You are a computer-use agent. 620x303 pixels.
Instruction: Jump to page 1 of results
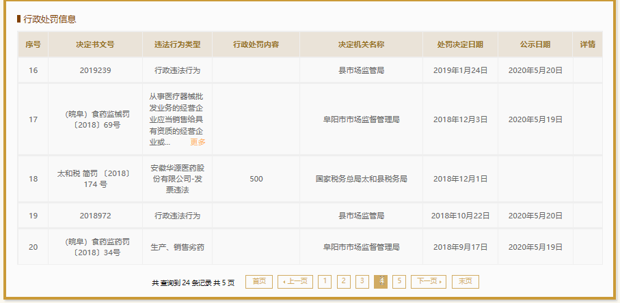tap(325, 282)
